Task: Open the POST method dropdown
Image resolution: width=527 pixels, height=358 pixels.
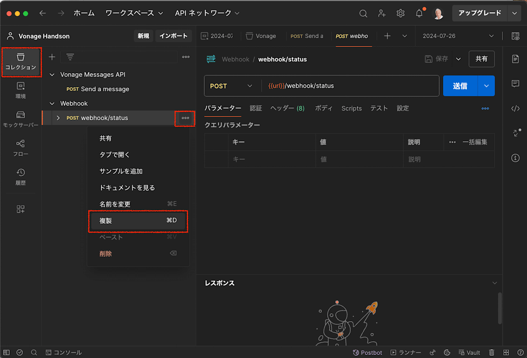Action: [x=232, y=86]
